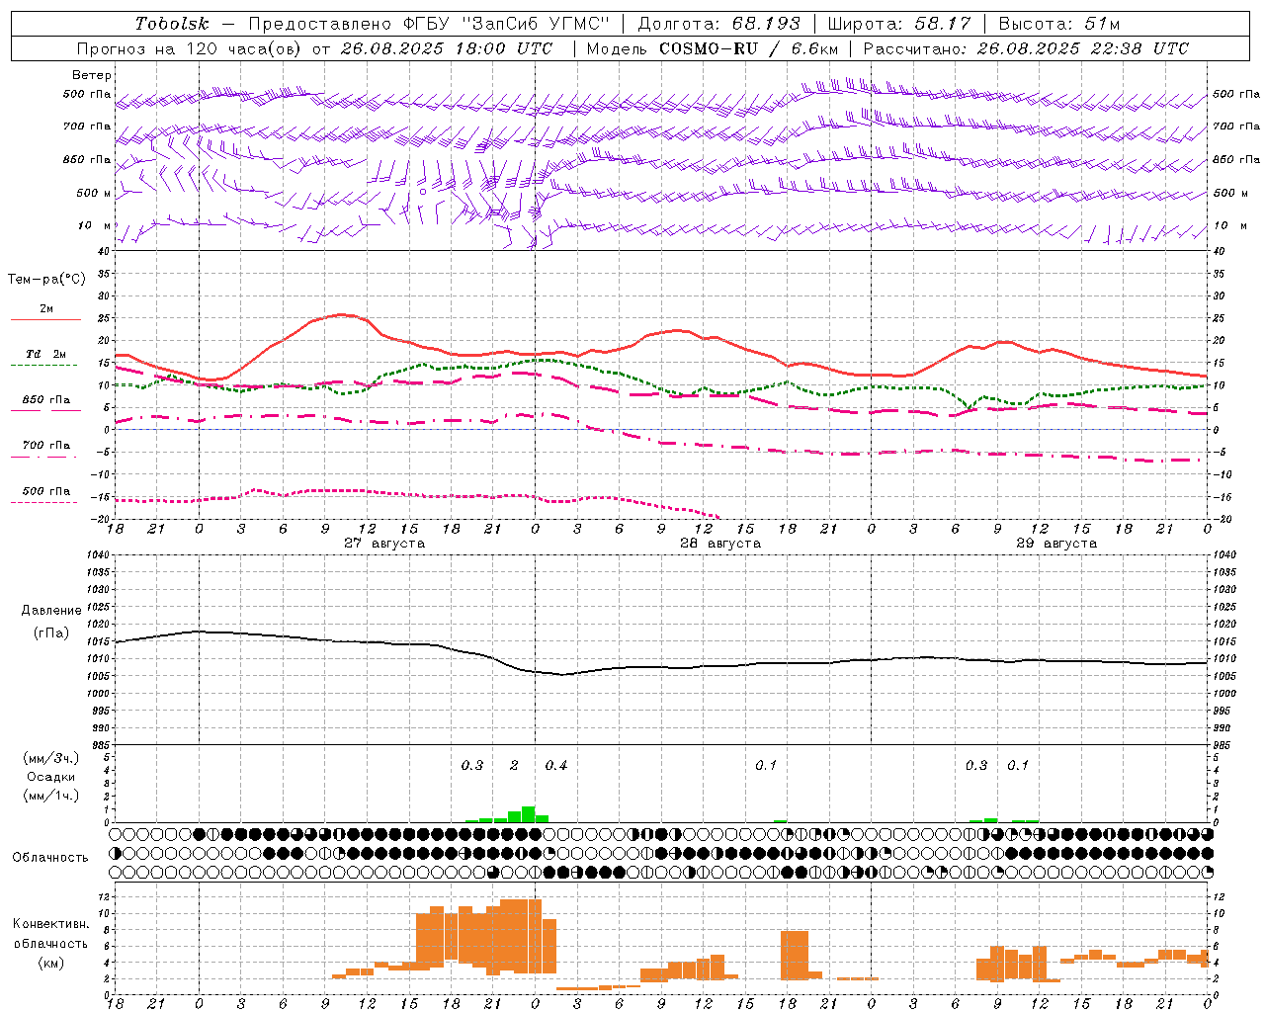Viewport: 1265px width, 1012px height.
Task: Select the Осадки panel label
Action: pyautogui.click(x=51, y=777)
